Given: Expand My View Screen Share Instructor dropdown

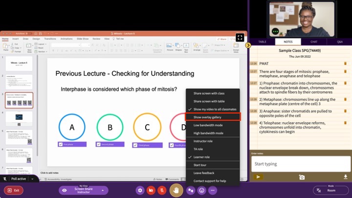Looking at the screenshot, I should point(103,190).
